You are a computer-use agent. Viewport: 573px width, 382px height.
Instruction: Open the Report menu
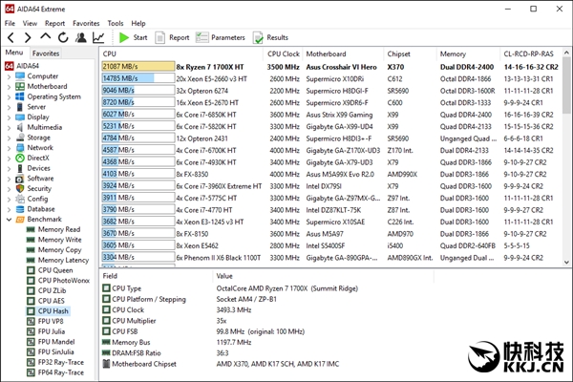point(54,23)
